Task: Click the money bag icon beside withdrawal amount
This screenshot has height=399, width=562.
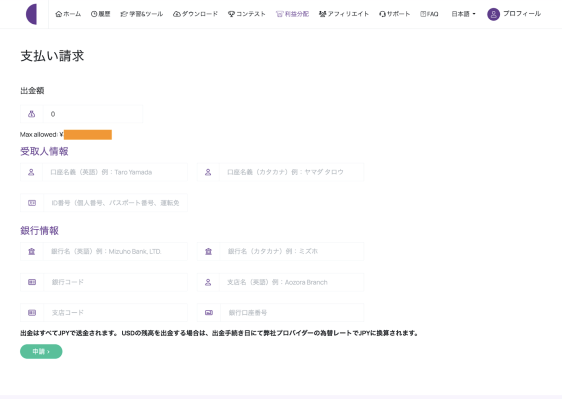Action: click(x=32, y=114)
